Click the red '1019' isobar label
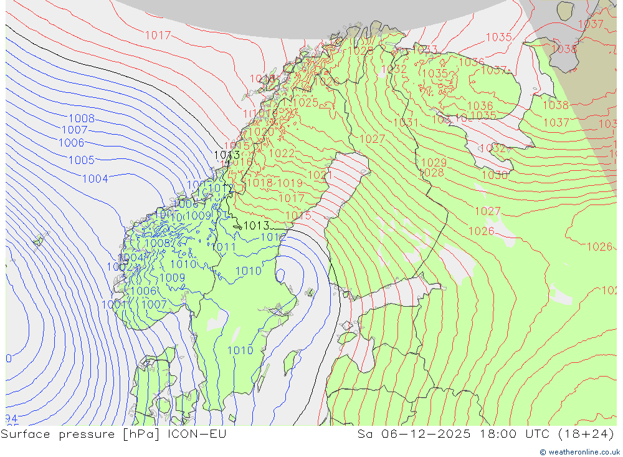Viewport: 623px width, 457px height. coord(290,183)
